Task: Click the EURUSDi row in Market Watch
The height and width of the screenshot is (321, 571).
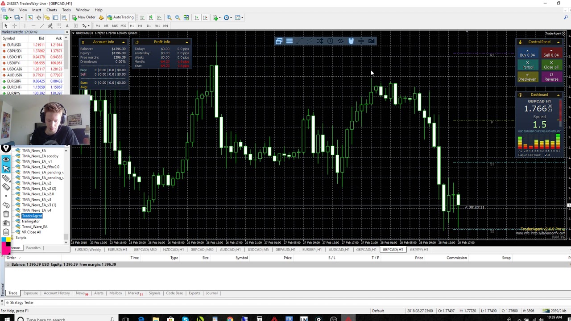Action: coord(33,45)
